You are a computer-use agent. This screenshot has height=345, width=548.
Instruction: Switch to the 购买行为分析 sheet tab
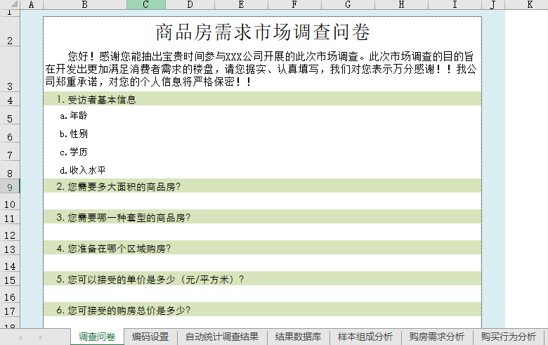[509, 337]
